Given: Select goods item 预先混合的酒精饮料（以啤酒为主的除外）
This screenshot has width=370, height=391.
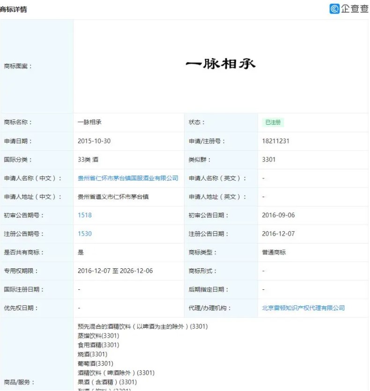Looking at the screenshot, I should [x=142, y=327].
